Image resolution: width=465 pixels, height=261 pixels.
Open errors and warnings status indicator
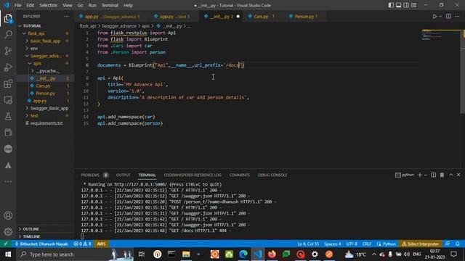pyautogui.click(x=82, y=244)
